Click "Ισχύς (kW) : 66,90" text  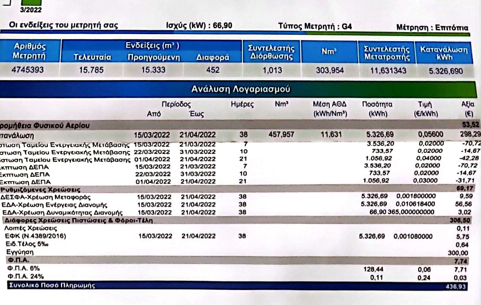pyautogui.click(x=199, y=26)
